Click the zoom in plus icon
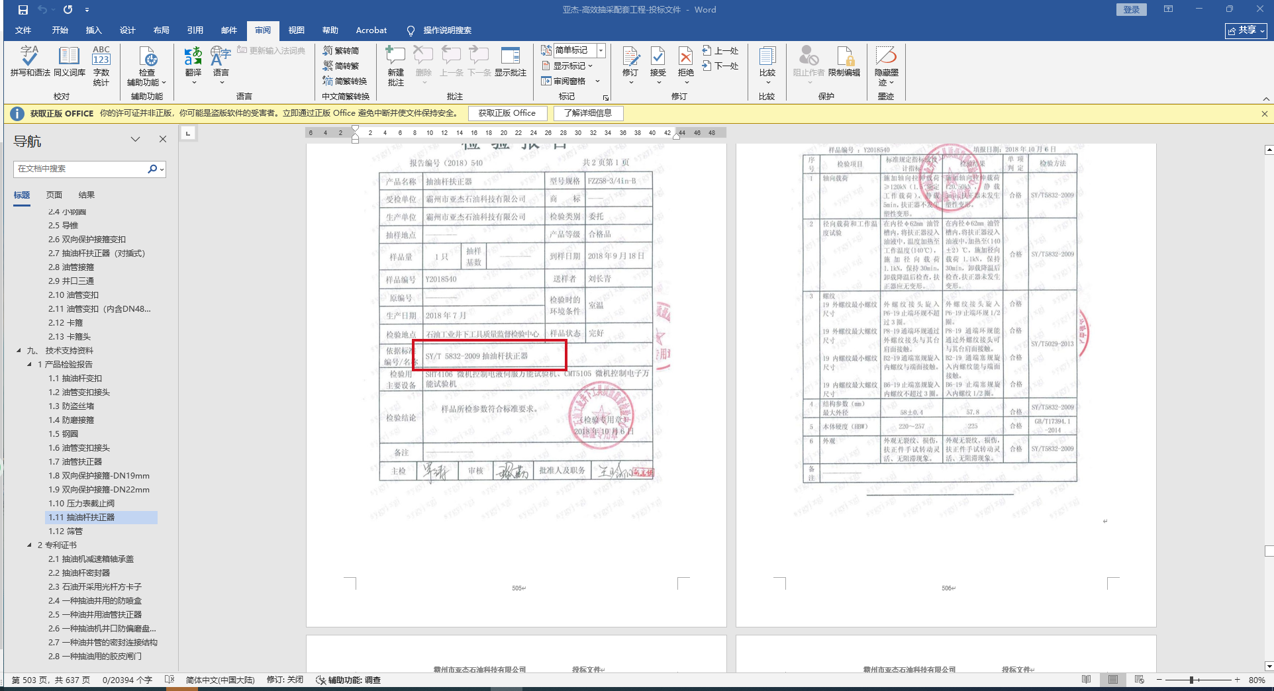Image resolution: width=1274 pixels, height=691 pixels. 1237,680
